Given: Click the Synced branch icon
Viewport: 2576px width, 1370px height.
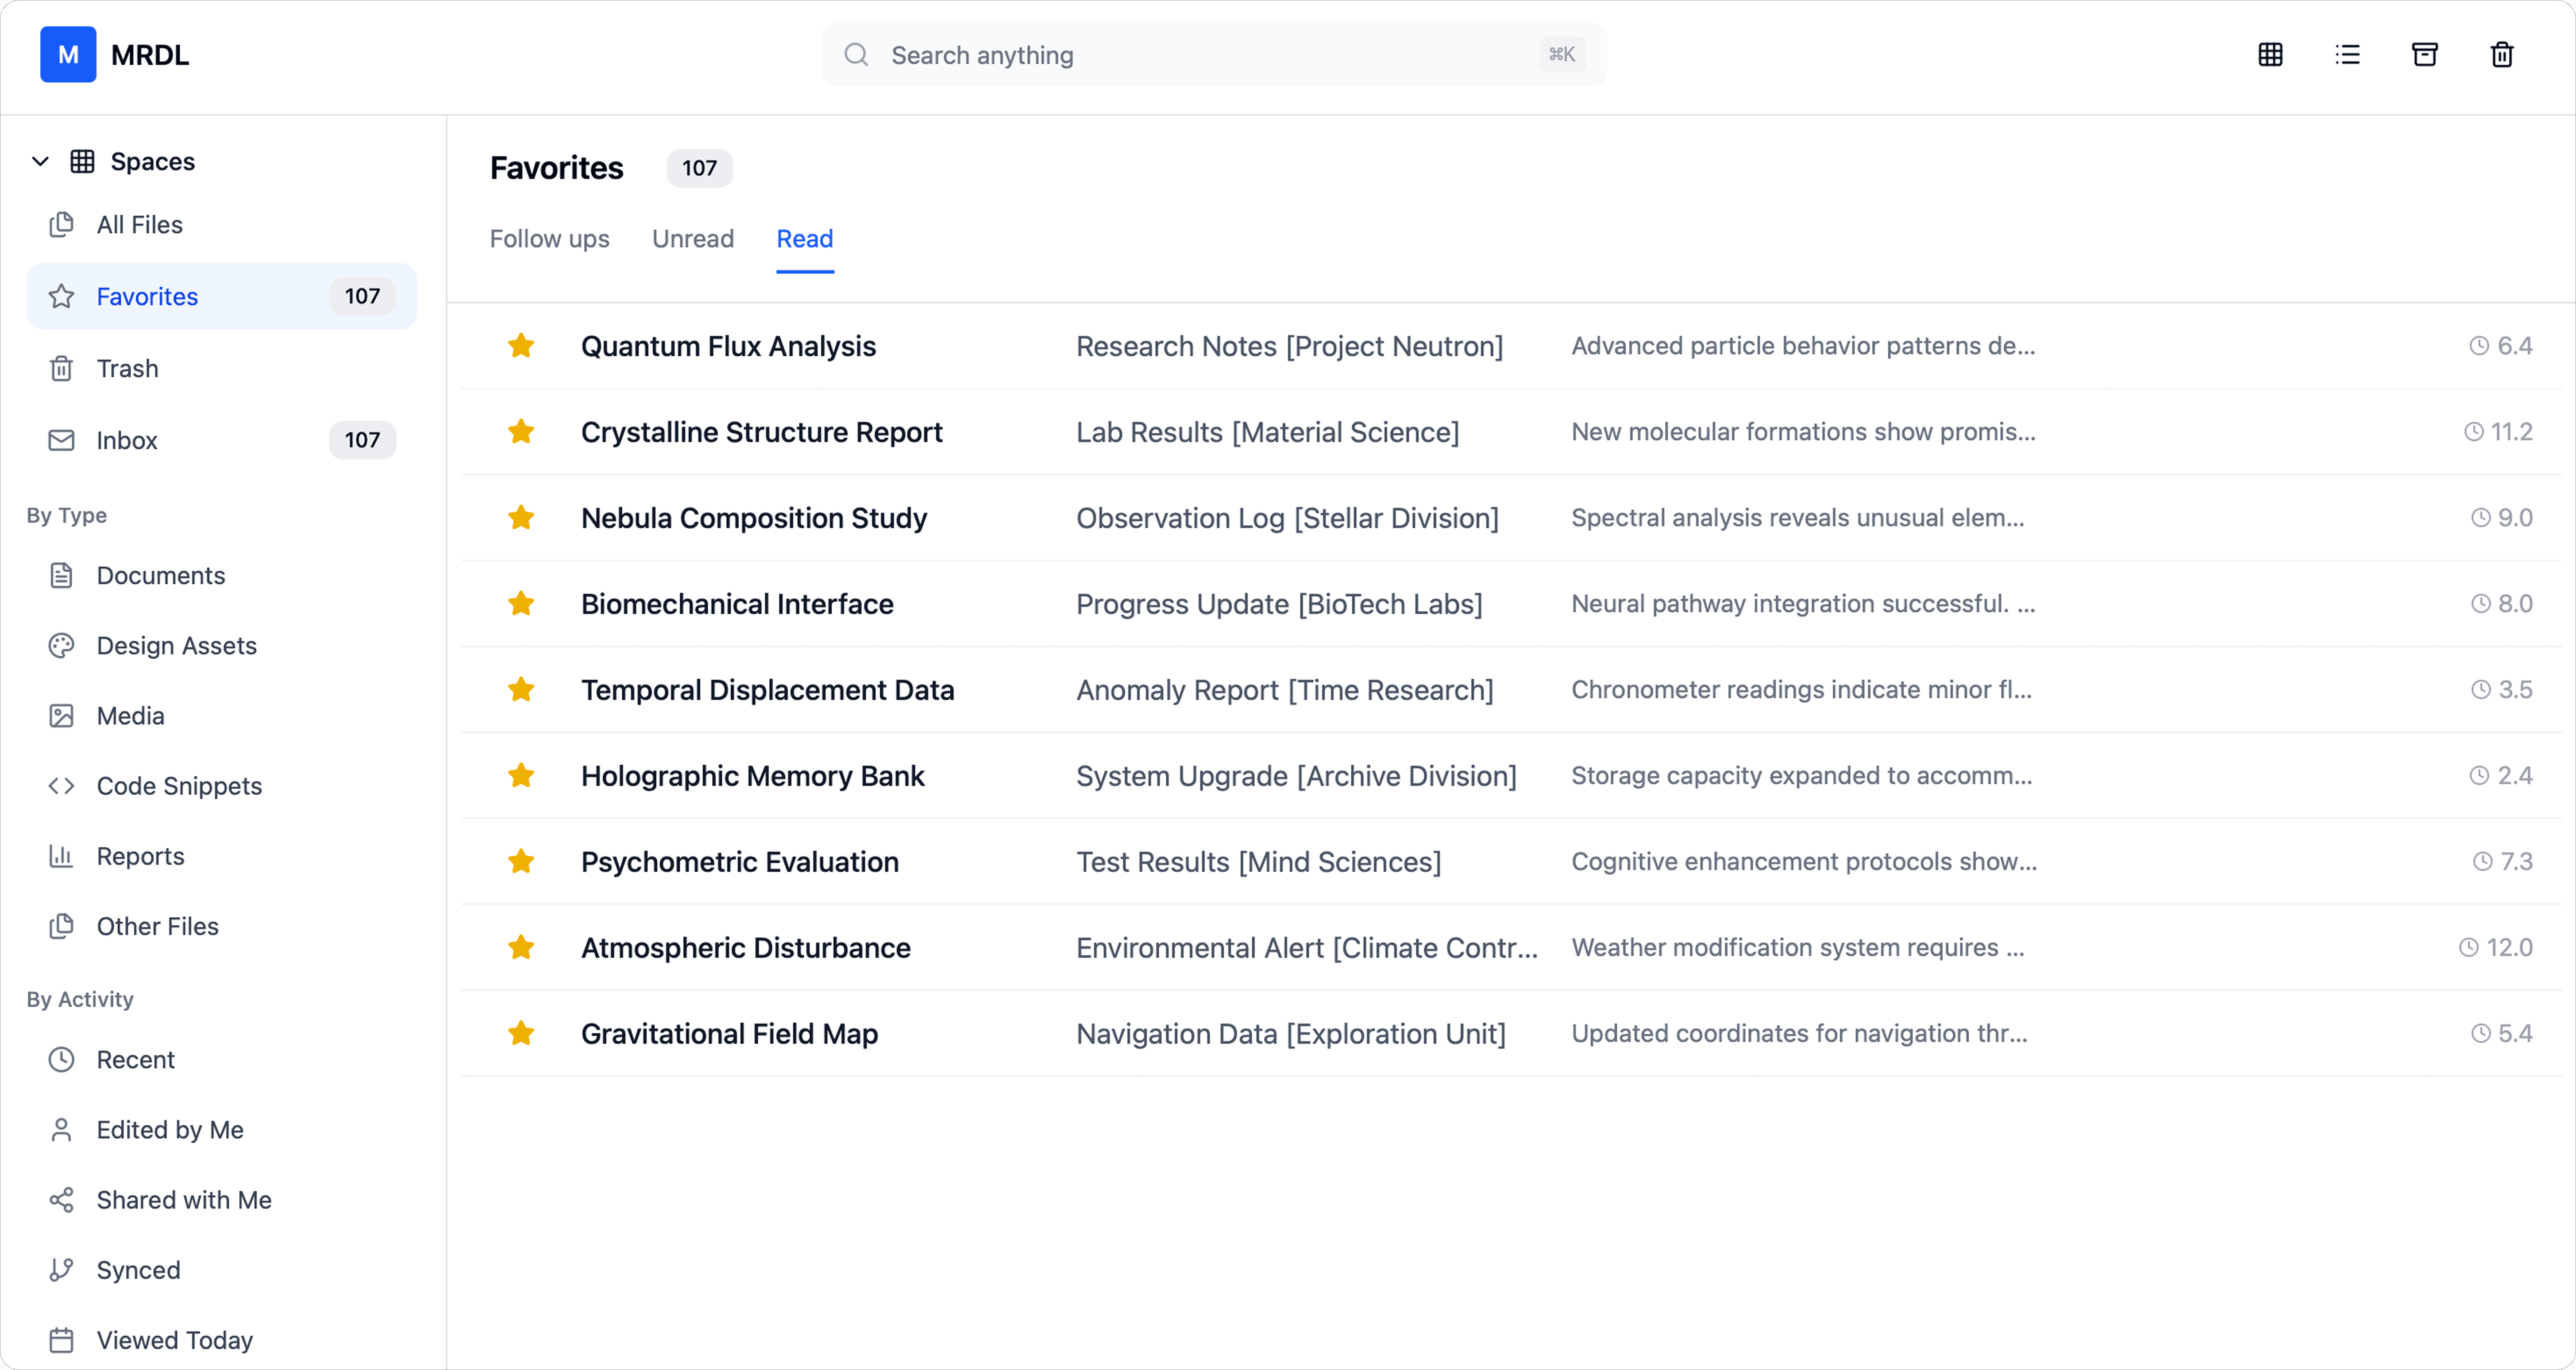Looking at the screenshot, I should [61, 1270].
